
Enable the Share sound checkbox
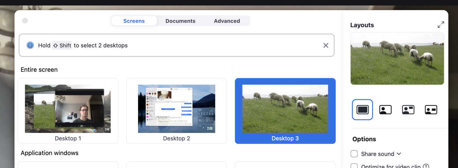[x=354, y=154]
